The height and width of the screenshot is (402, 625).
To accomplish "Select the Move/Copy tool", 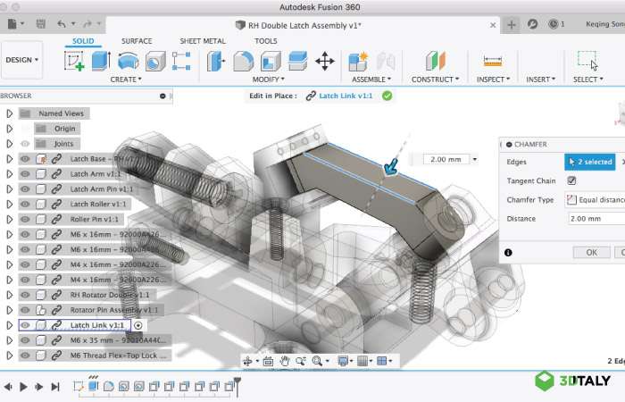I will click(325, 61).
